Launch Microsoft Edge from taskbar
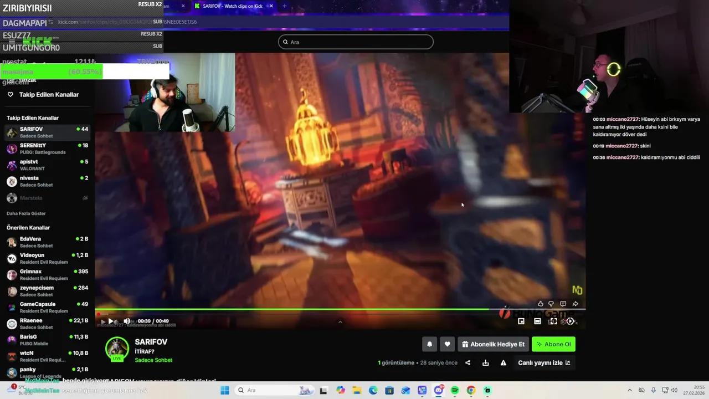 pos(373,390)
